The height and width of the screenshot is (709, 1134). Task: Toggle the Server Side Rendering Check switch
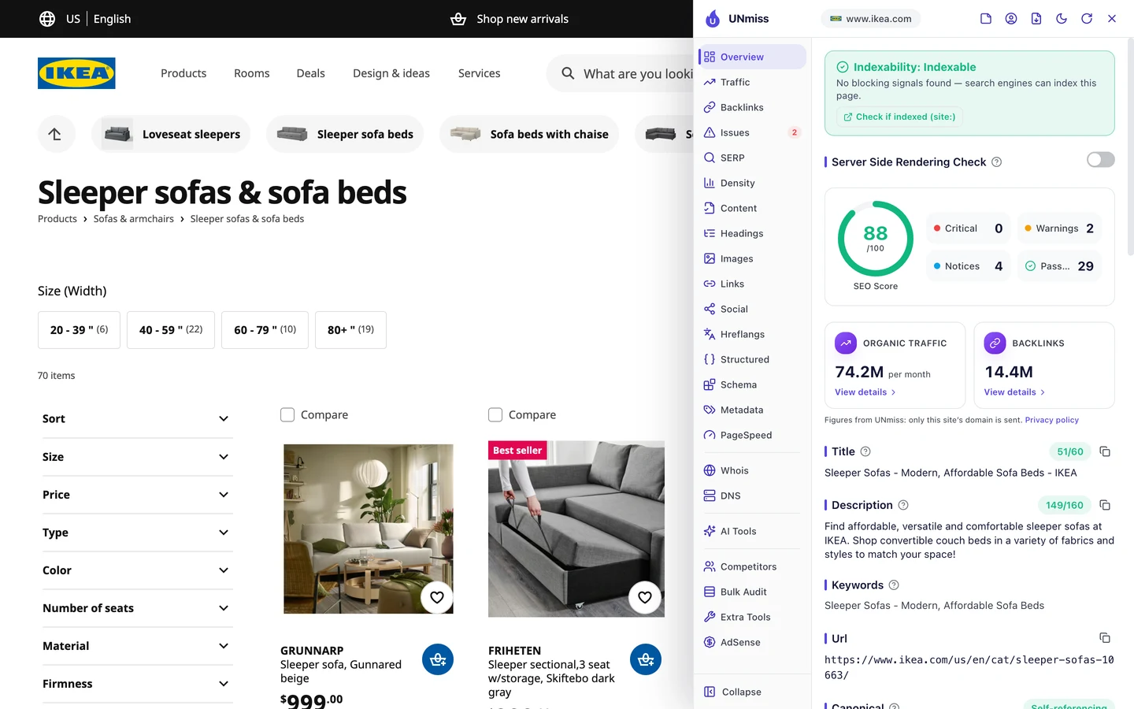[x=1101, y=160]
